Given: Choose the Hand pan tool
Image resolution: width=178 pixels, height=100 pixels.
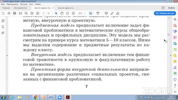Looking at the screenshot, I should click(x=62, y=13).
